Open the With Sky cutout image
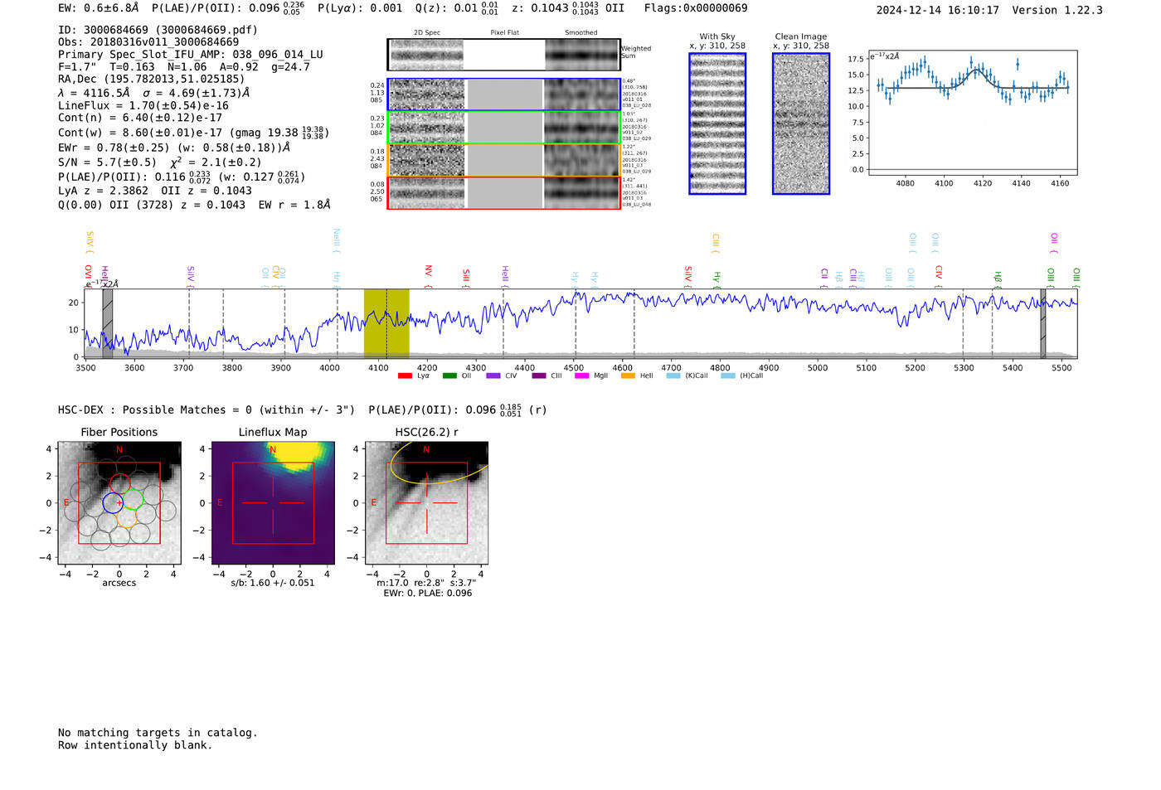Viewport: 1161px width, 790px height. 717,124
